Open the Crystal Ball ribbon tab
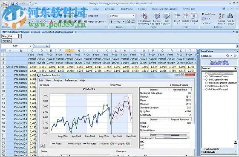The width and height of the screenshot is (239, 157). (189, 9)
